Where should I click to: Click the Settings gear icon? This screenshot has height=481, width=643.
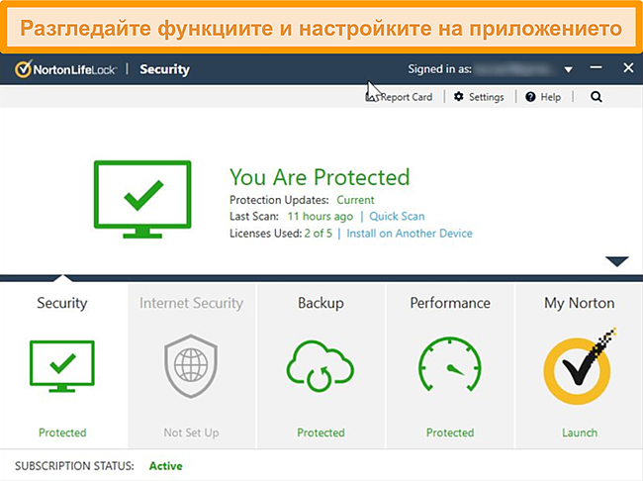click(458, 97)
